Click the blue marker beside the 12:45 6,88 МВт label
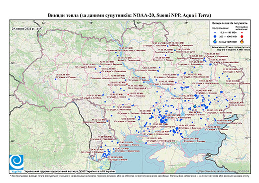The image size is (259, 183). click(55, 79)
